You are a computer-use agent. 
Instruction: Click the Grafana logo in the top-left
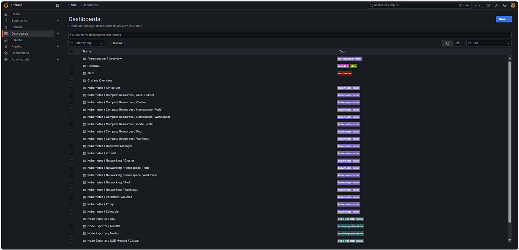[6, 5]
